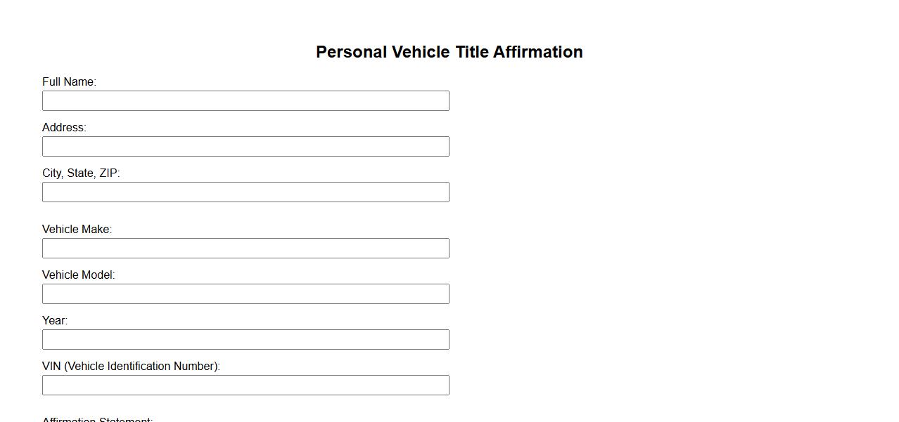899x422 pixels.
Task: Click the word "Affirmation" in the page title
Action: (537, 52)
